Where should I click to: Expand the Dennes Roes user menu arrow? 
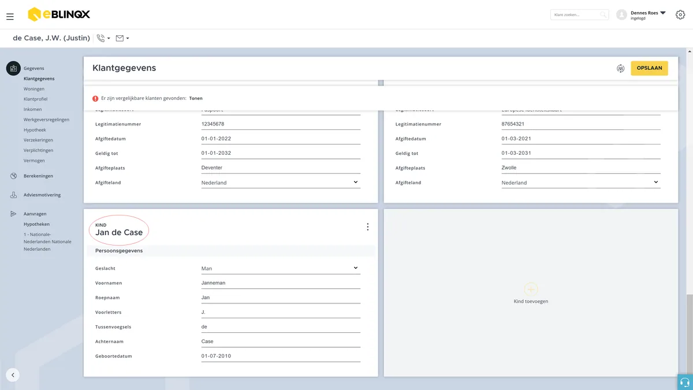662,13
